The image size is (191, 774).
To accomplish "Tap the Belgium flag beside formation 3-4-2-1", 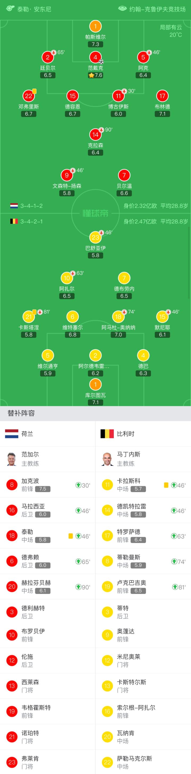I will 14,221.
